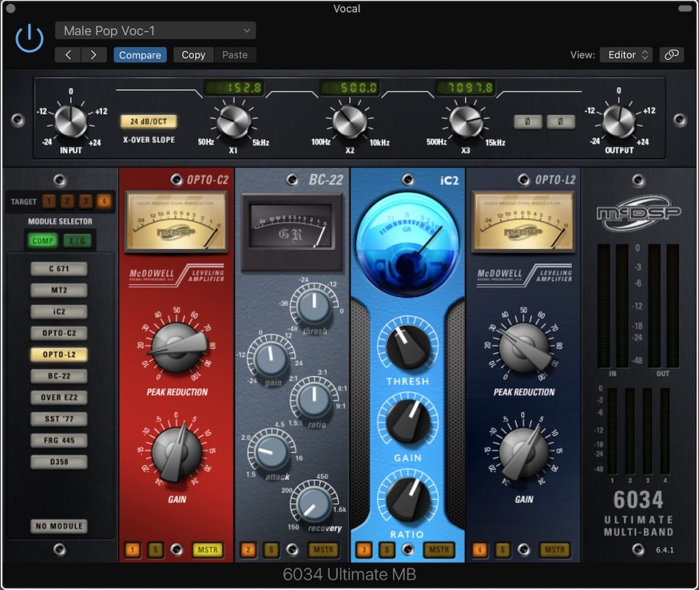Switch module selector to E/G
Viewport: 699px width, 590px height.
77,241
